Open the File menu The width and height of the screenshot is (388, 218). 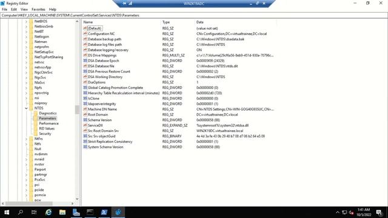point(4,10)
